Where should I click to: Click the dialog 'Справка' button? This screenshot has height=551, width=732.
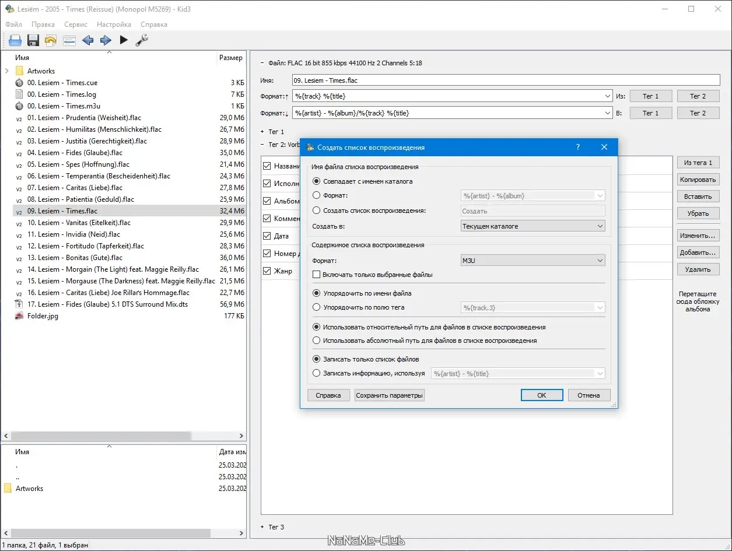[x=328, y=395]
